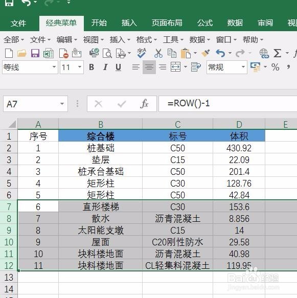Open the 格式 classic menu
This screenshot has height=298, width=297.
(x=147, y=40)
